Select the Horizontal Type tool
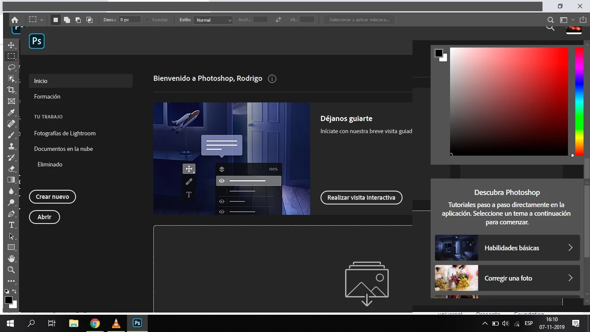This screenshot has width=590, height=332. (x=12, y=225)
